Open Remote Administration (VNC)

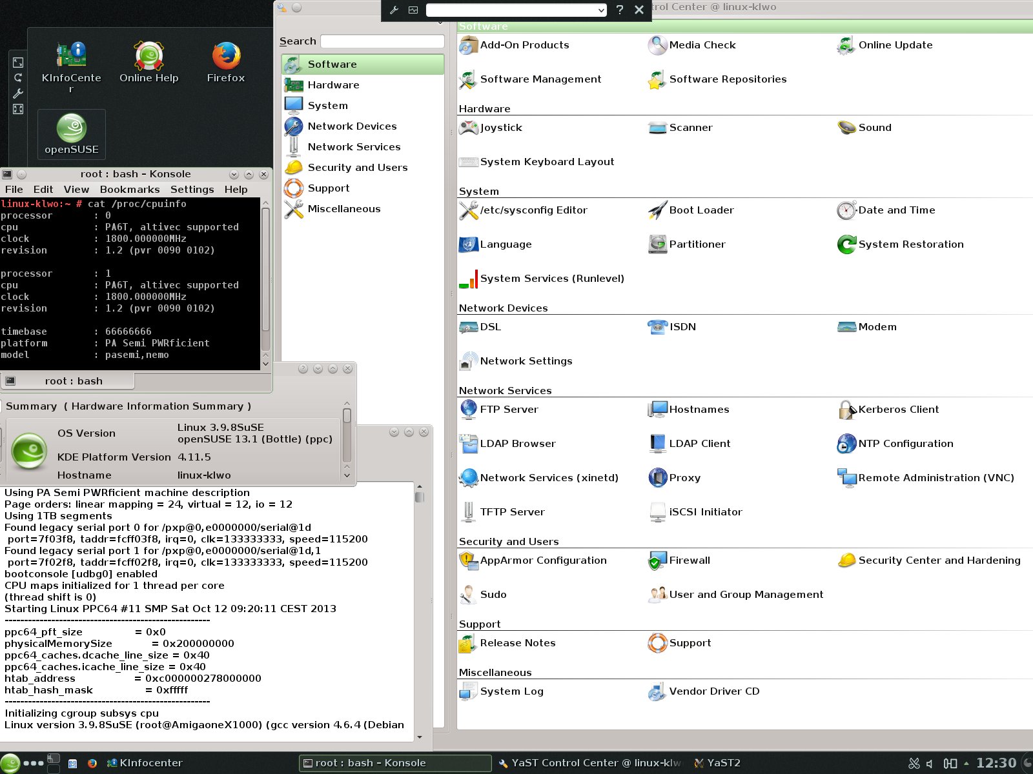pos(926,478)
